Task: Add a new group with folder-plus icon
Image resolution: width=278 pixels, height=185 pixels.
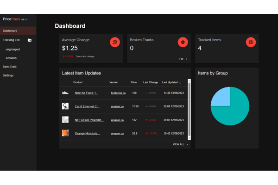Action: (30, 40)
